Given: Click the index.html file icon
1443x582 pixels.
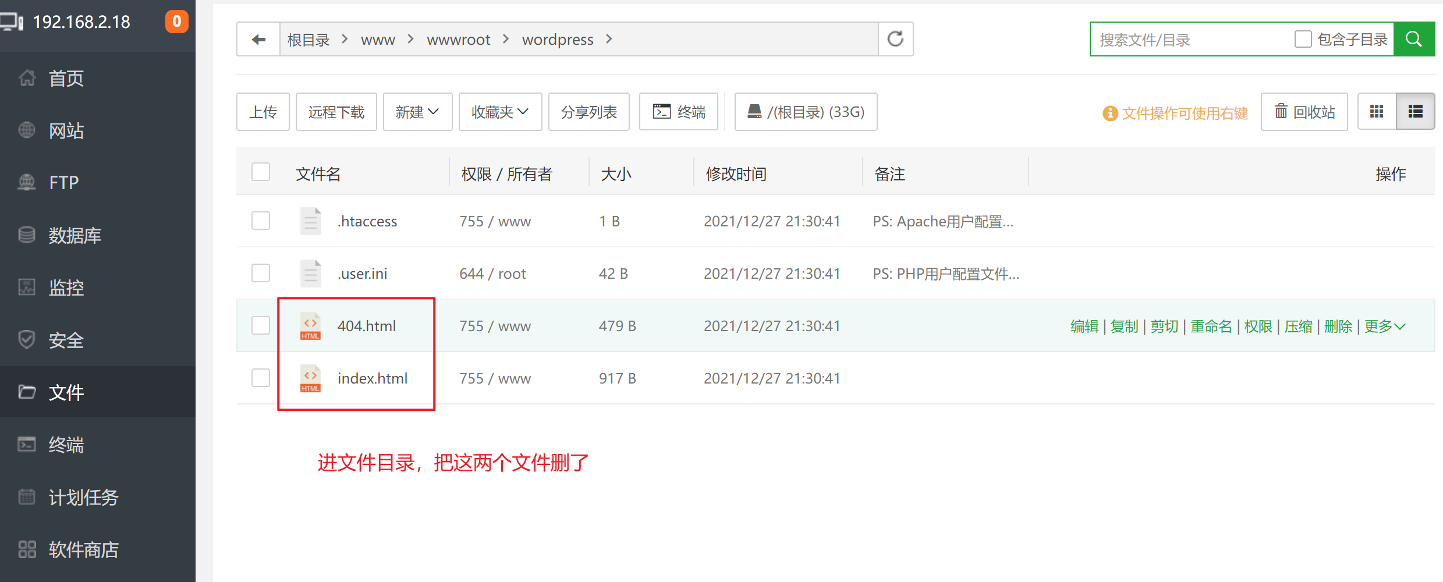Looking at the screenshot, I should [310, 379].
